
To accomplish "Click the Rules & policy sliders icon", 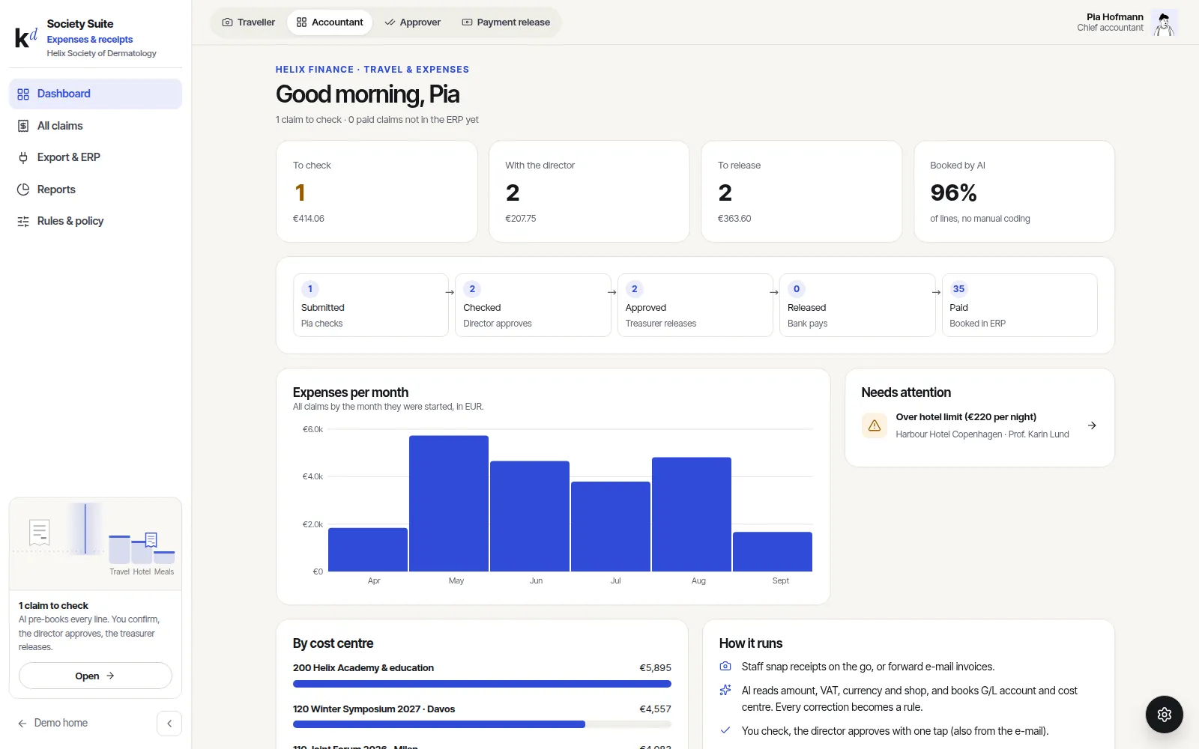I will (23, 221).
